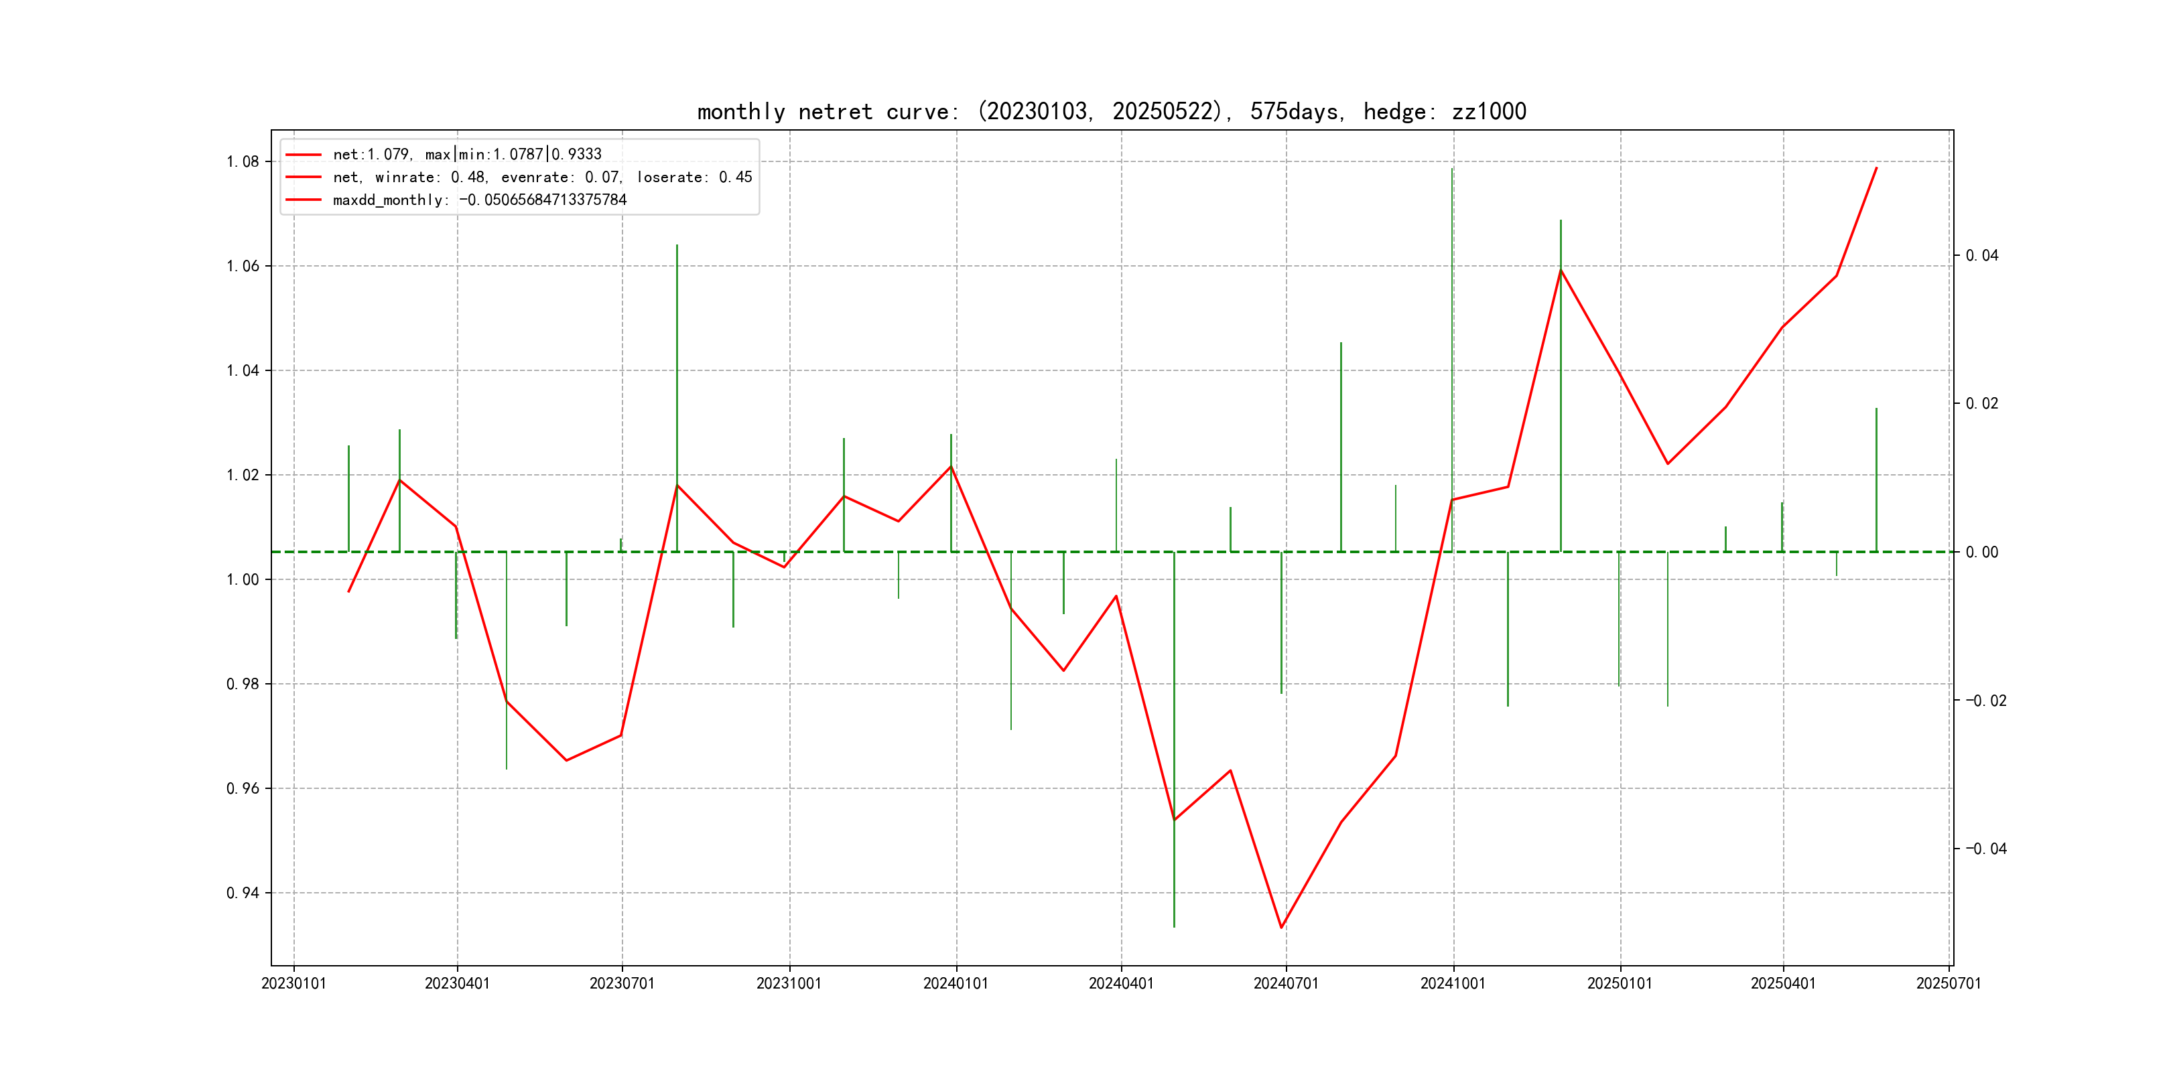The width and height of the screenshot is (2171, 1085).
Task: Click the 1.00 left y-axis label
Action: point(243,579)
